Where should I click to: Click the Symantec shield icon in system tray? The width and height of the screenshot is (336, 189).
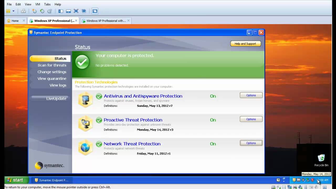pos(294,180)
